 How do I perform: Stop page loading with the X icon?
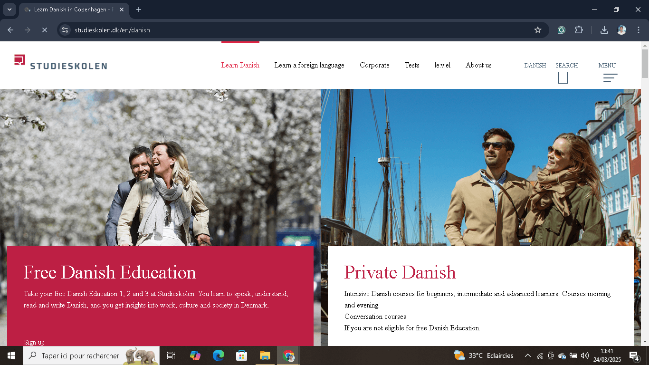45,29
